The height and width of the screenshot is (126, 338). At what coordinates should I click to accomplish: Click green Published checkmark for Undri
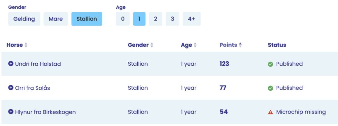270,64
